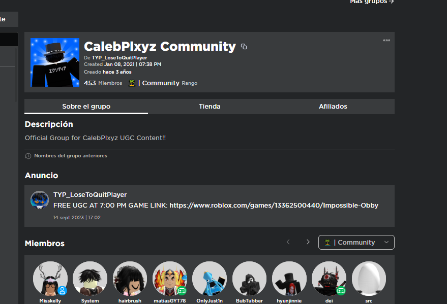The width and height of the screenshot is (447, 304).
Task: Click the green in-game badge on matiasGYT78
Action: click(x=182, y=291)
